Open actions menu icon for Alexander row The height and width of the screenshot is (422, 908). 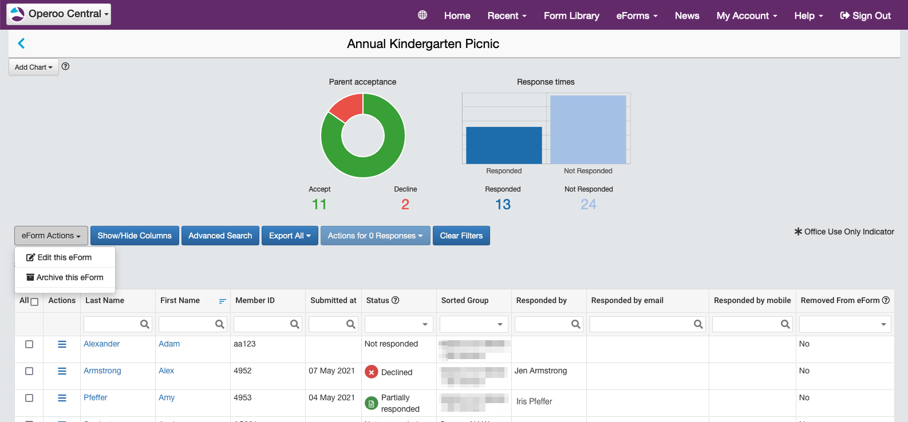62,344
